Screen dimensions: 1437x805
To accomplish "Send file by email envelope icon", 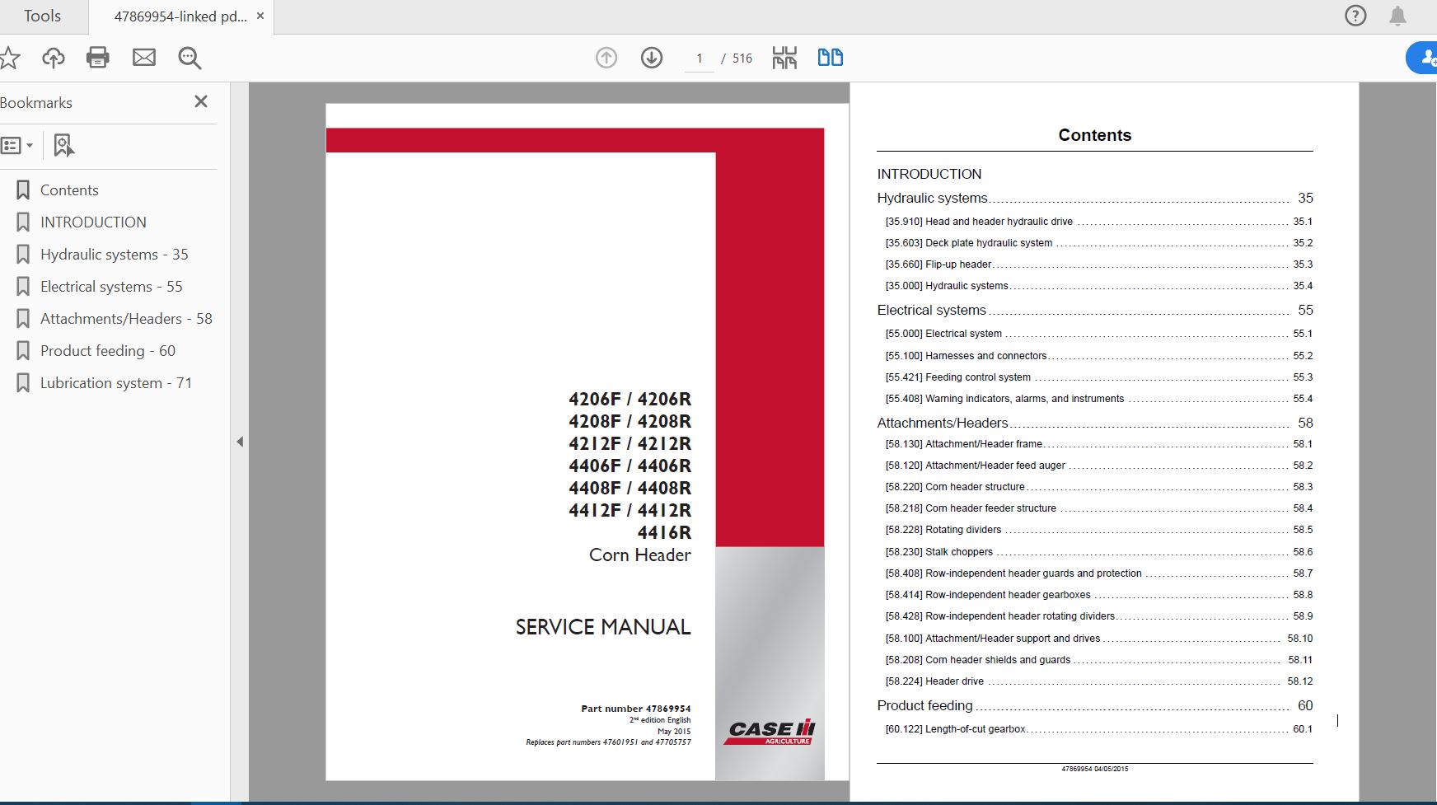I will 144,58.
